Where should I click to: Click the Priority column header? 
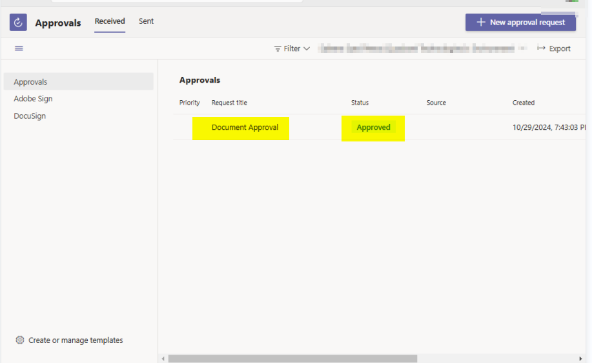click(x=190, y=102)
